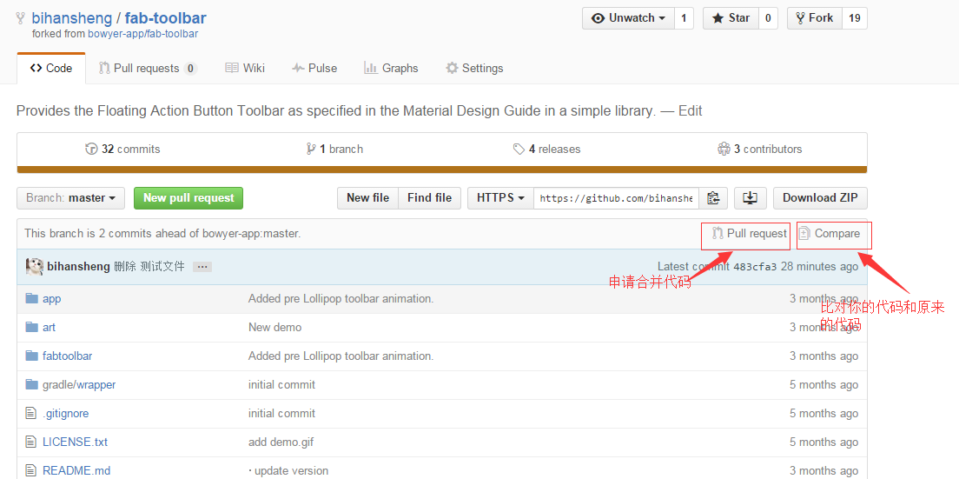Viewport: 959px width, 479px height.
Task: Open the Settings tab
Action: [x=474, y=69]
